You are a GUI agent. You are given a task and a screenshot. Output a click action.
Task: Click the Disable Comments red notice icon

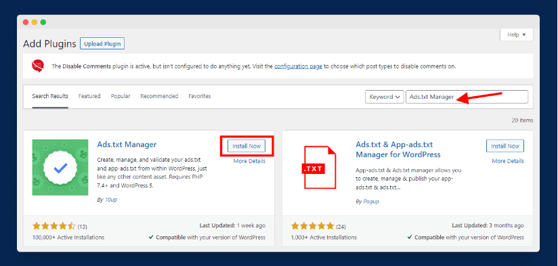click(x=38, y=66)
